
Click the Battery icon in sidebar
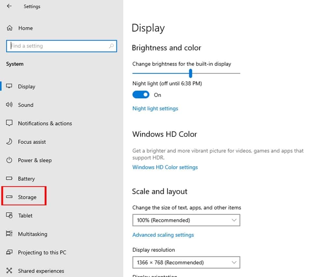[9, 178]
